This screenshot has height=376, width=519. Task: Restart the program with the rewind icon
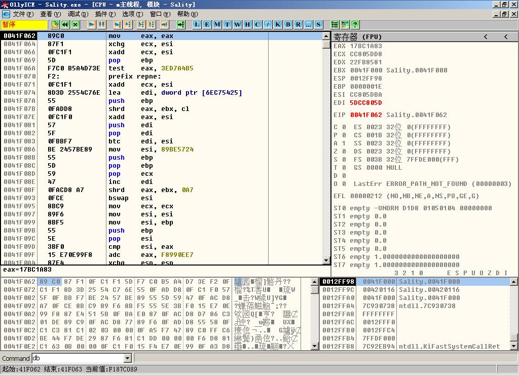click(x=65, y=24)
